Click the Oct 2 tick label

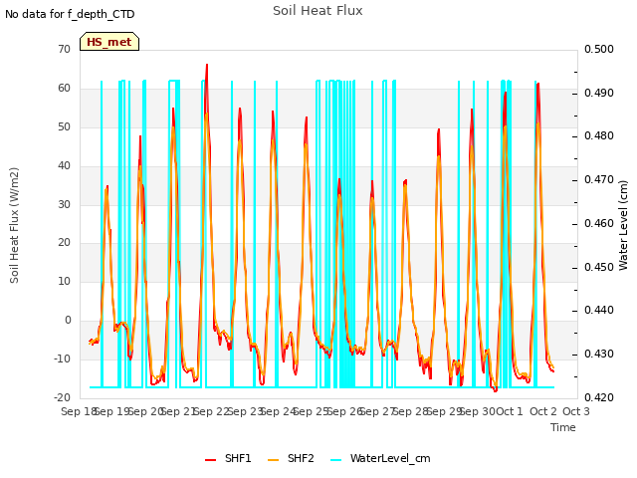tap(543, 411)
